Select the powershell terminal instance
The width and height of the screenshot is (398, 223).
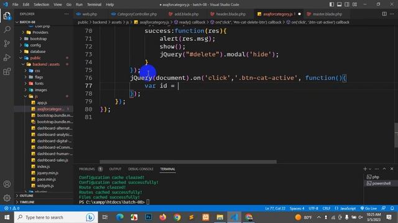(x=380, y=183)
